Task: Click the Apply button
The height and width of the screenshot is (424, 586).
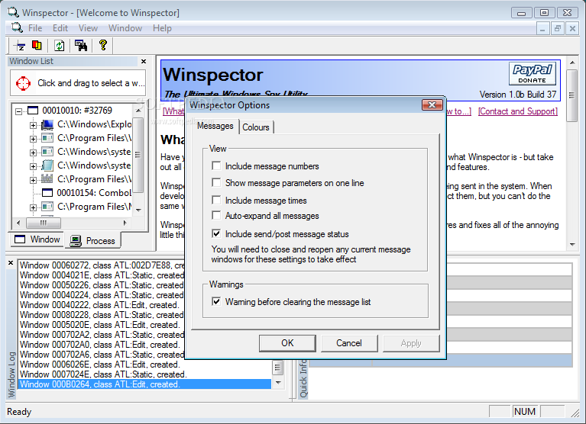Action: pyautogui.click(x=411, y=343)
